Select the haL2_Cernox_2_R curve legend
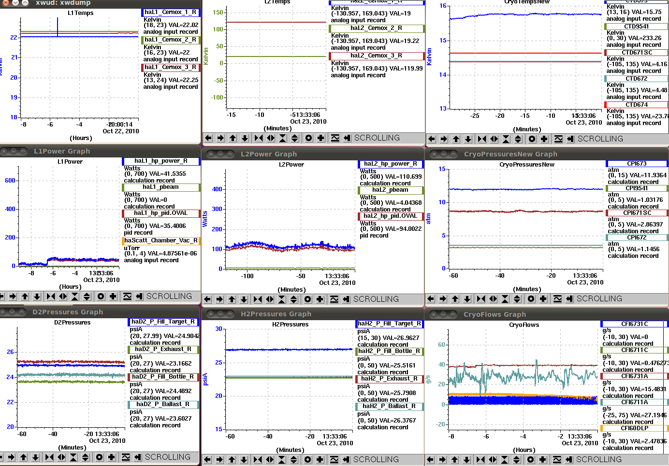The width and height of the screenshot is (669, 466). point(377,28)
